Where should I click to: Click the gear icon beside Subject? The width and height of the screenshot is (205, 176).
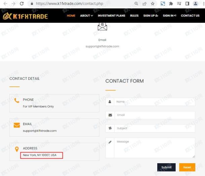tap(110, 128)
